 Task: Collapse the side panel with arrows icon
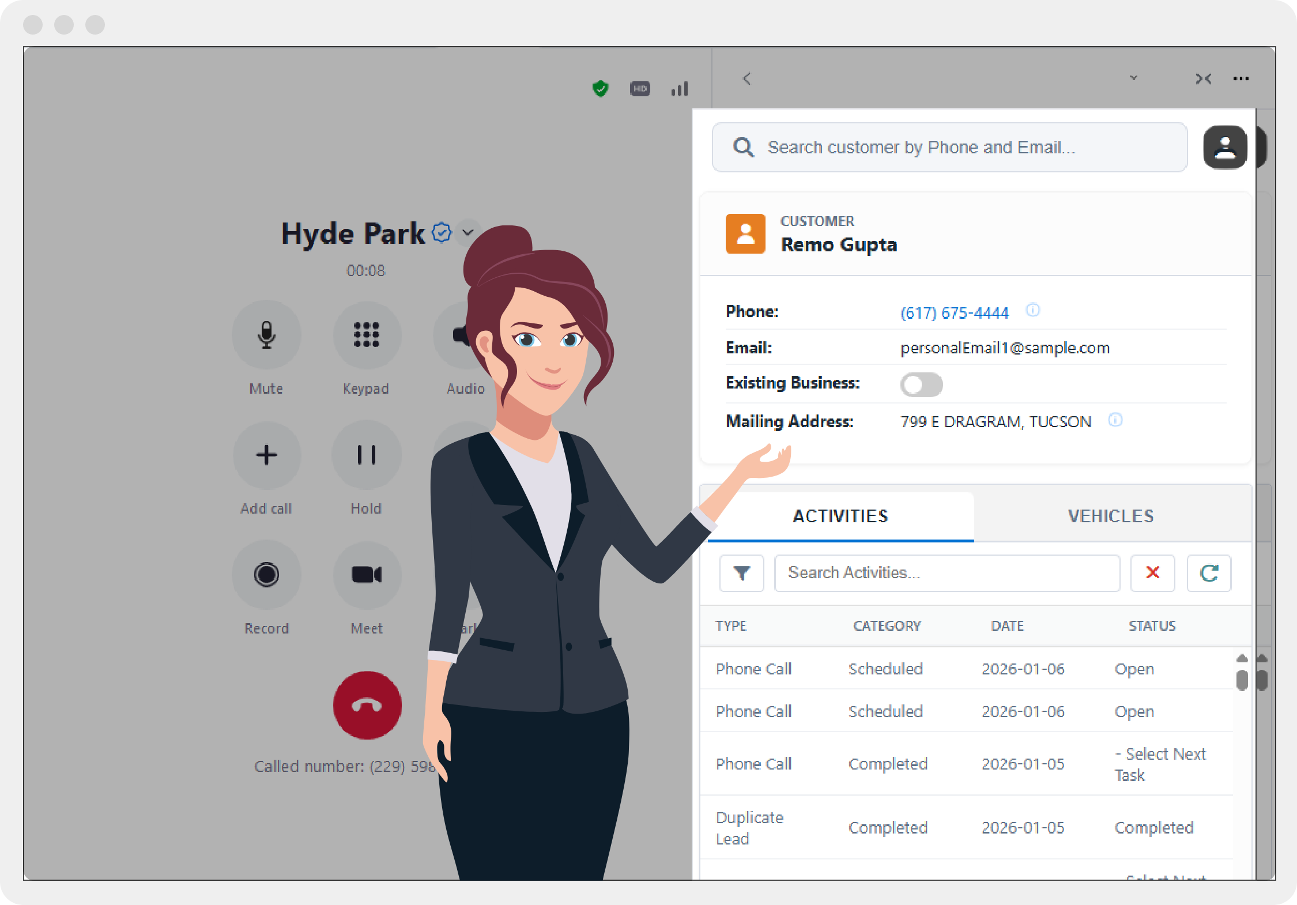pos(1203,79)
